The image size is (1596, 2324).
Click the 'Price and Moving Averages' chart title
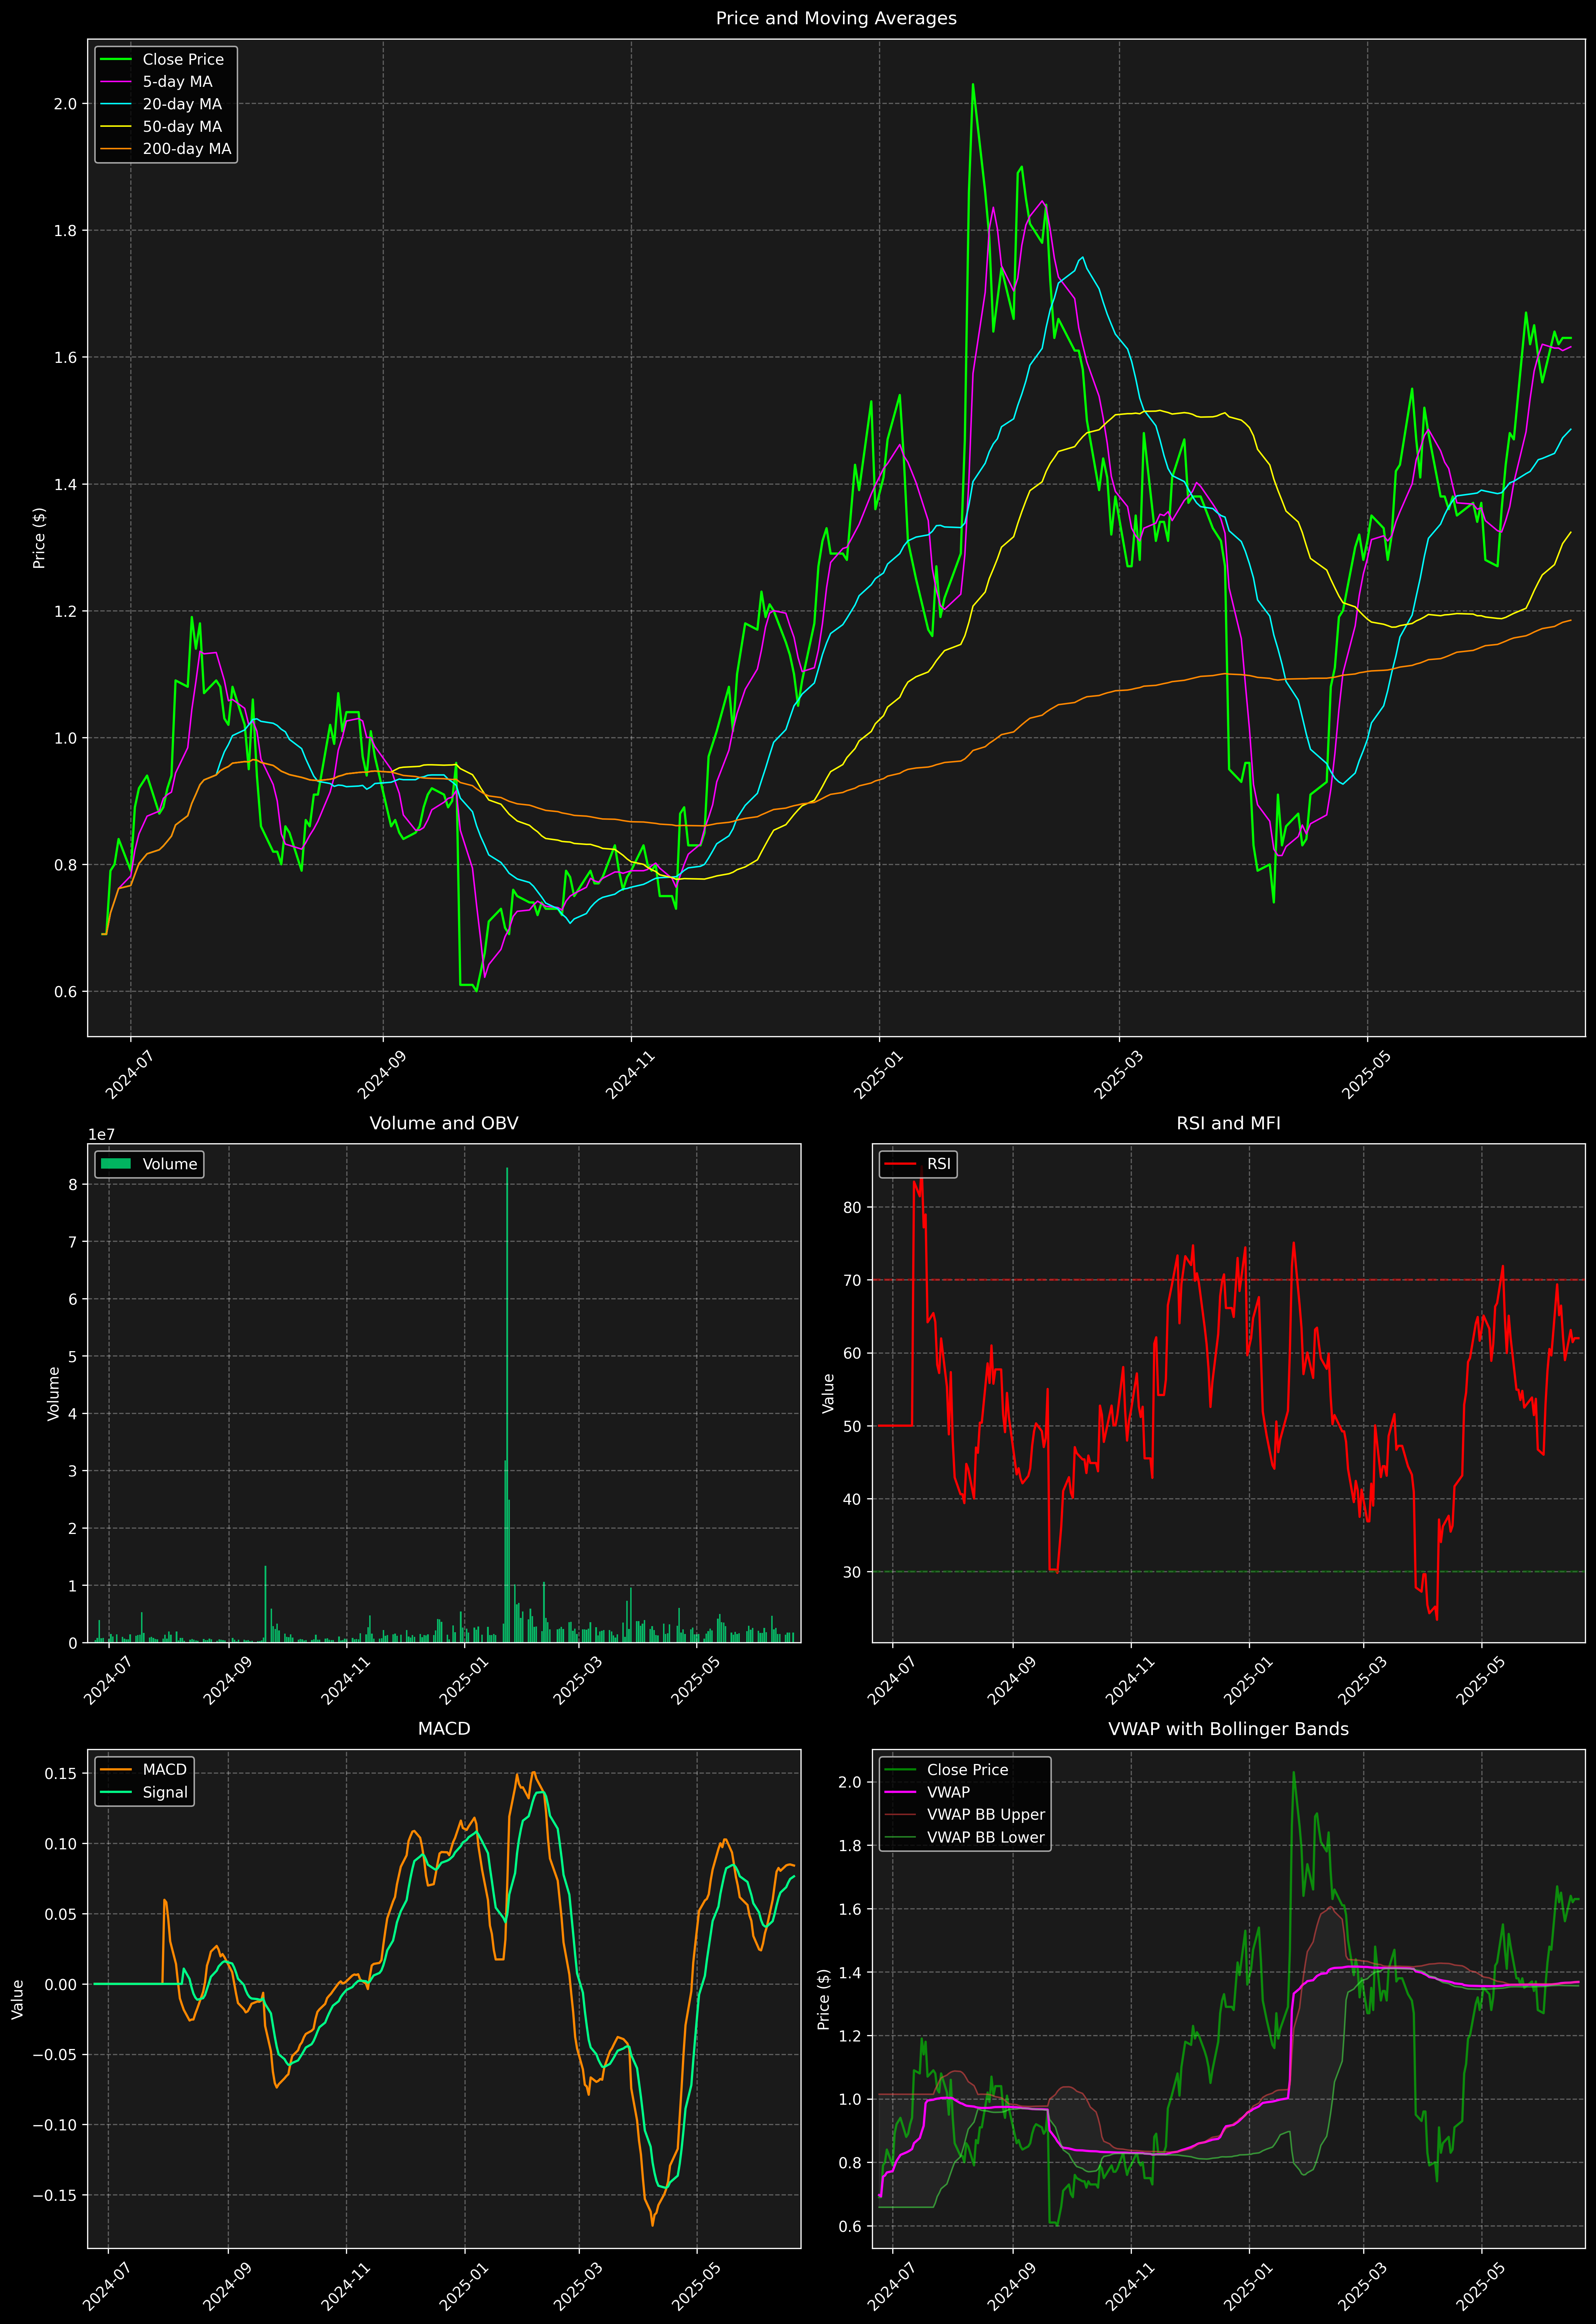[836, 18]
